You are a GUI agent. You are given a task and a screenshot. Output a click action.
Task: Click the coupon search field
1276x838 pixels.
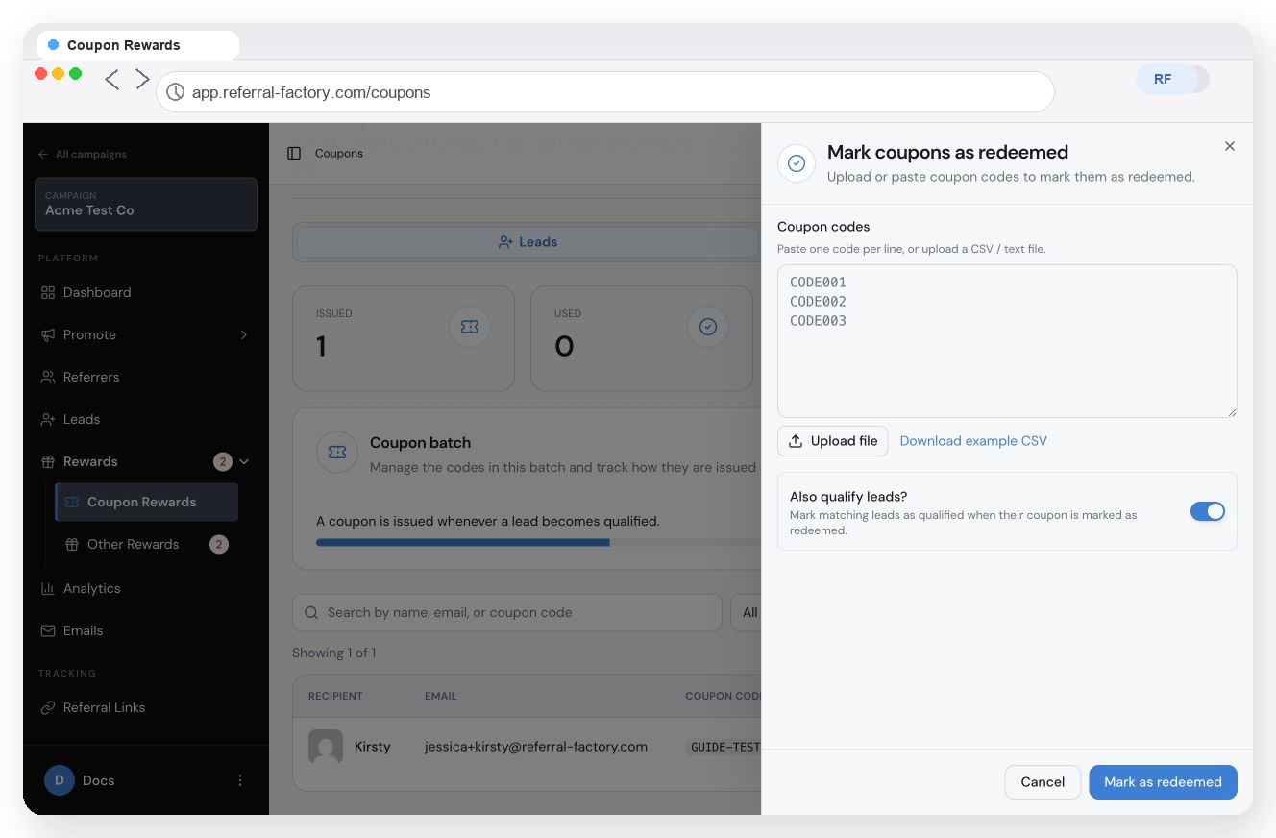507,612
